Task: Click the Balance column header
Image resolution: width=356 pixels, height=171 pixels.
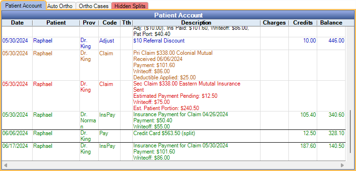Action: [331, 23]
